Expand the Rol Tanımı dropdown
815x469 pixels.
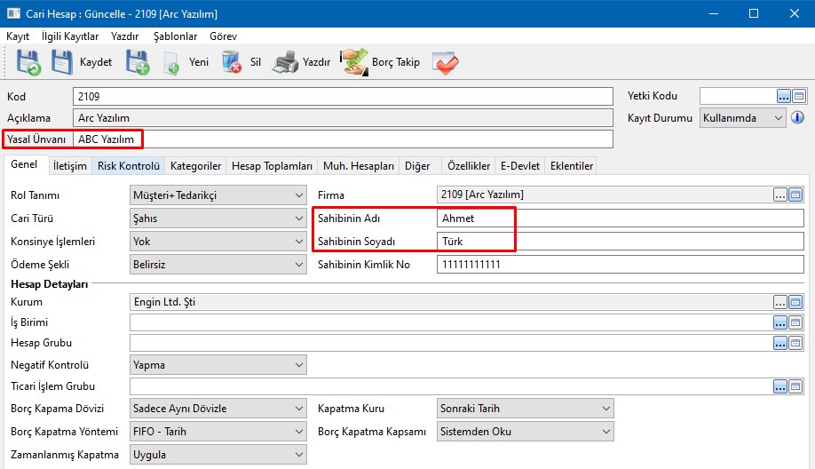coord(297,195)
